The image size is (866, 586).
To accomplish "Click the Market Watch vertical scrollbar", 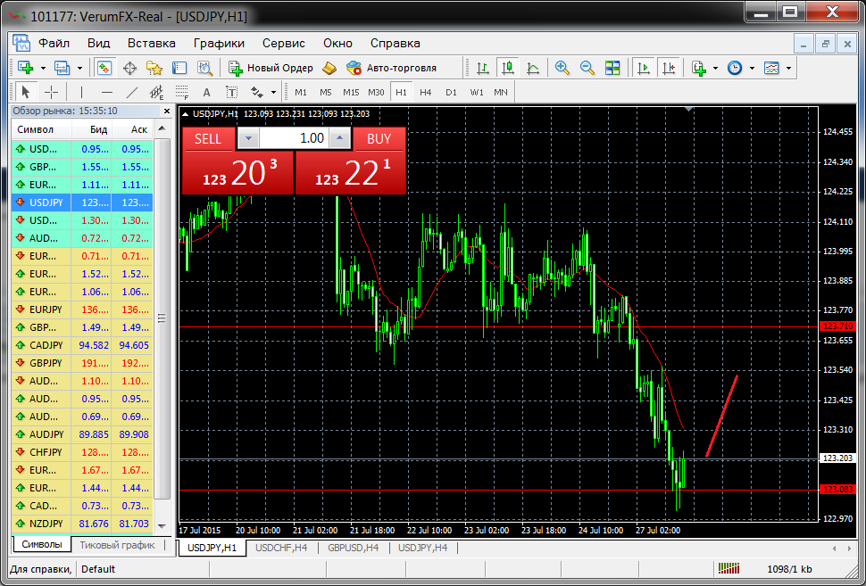I will click(x=162, y=318).
